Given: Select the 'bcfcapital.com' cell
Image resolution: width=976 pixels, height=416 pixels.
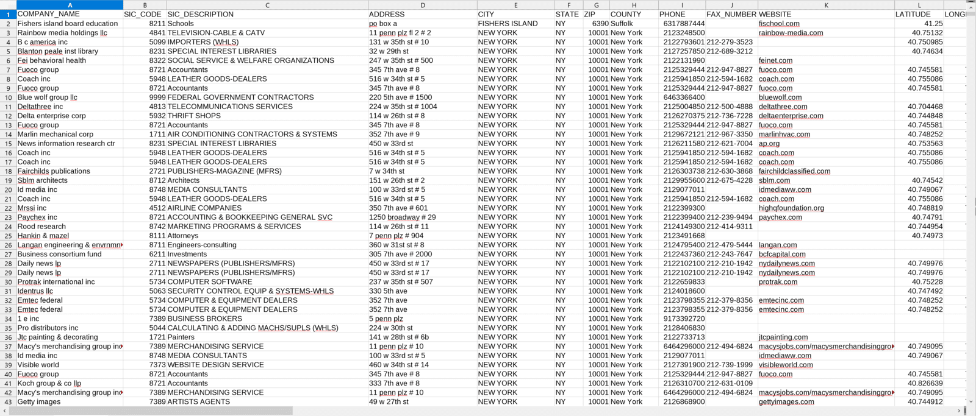Looking at the screenshot, I should [x=827, y=254].
